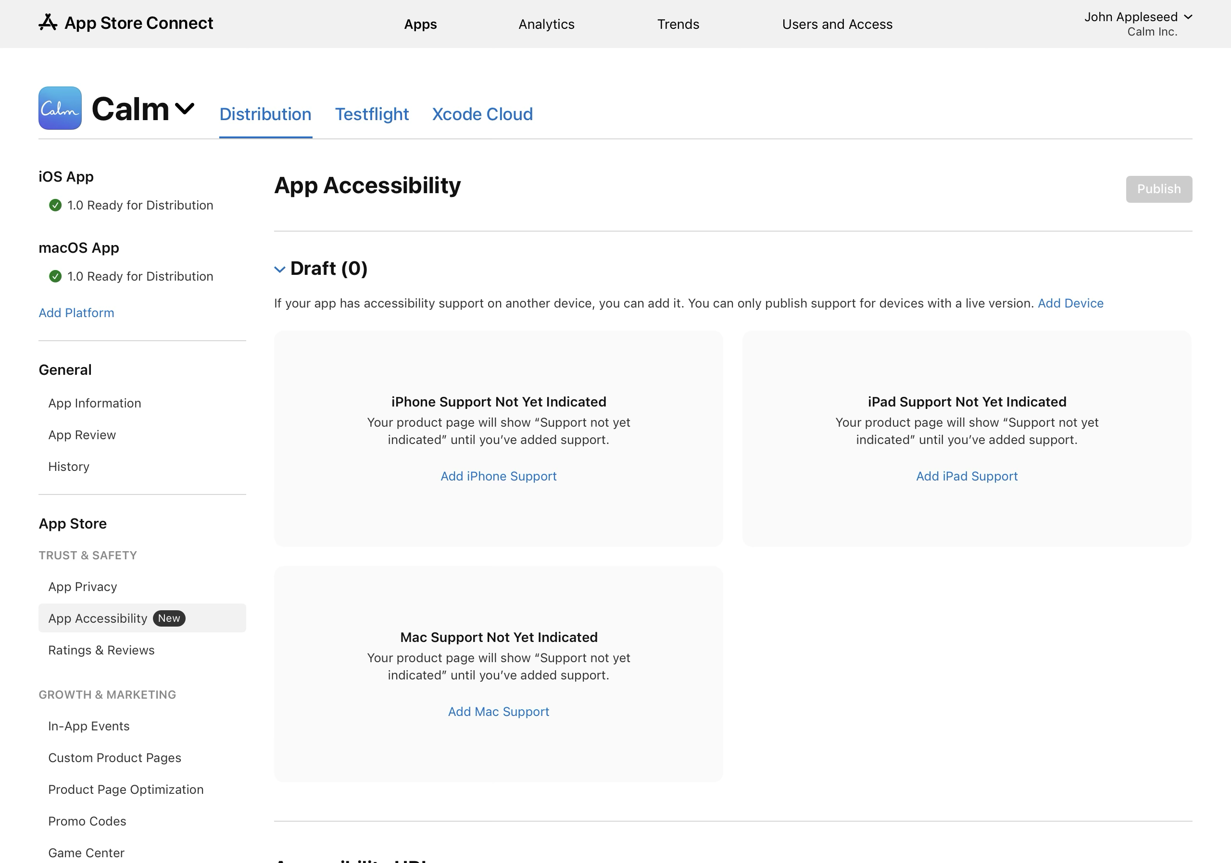Click Add iPad Support
Screen dimensions: 1231x863
click(x=966, y=476)
